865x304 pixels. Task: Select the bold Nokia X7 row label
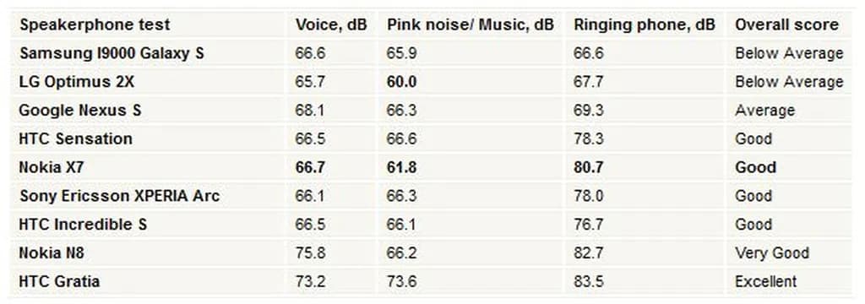coord(52,168)
